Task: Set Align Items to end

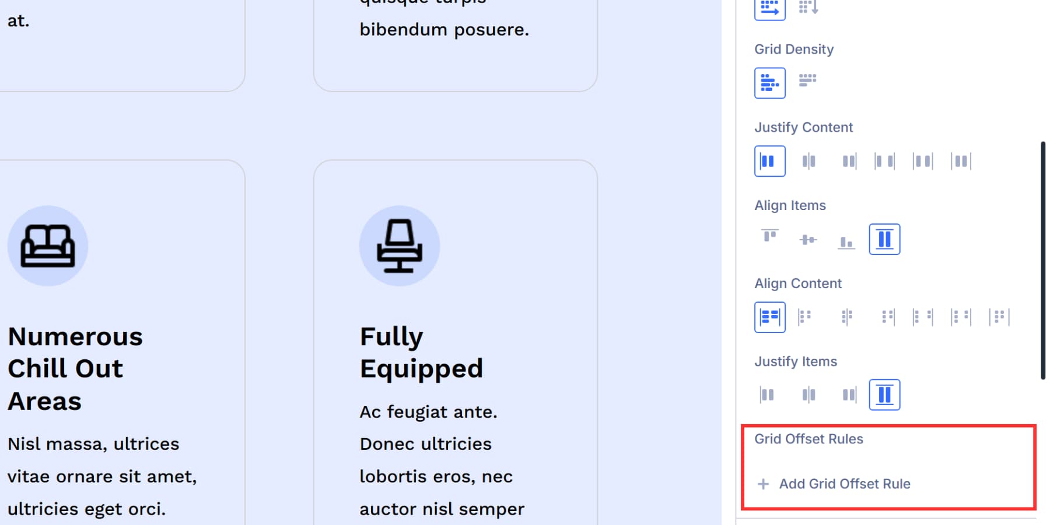Action: (x=846, y=239)
